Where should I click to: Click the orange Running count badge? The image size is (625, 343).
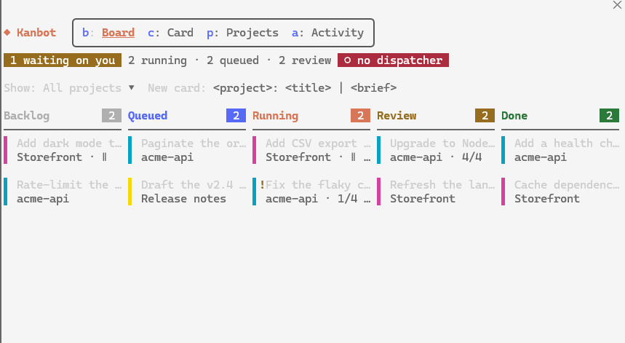pyautogui.click(x=360, y=116)
